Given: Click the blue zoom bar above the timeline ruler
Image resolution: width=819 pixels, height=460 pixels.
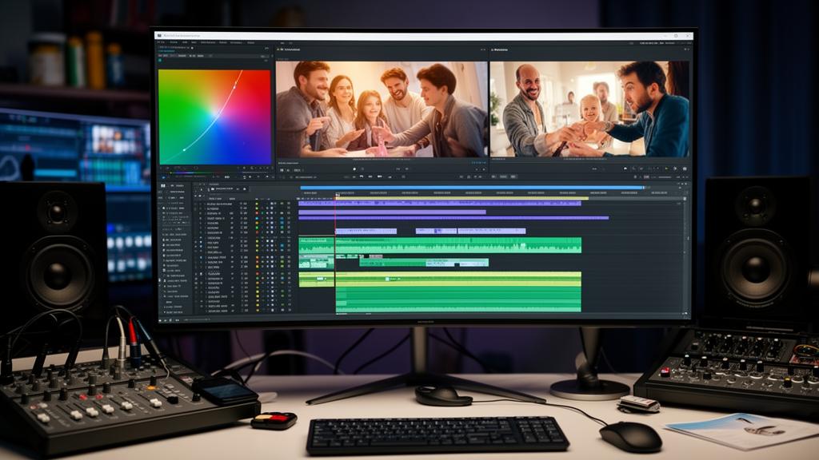Looking at the screenshot, I should (x=472, y=188).
